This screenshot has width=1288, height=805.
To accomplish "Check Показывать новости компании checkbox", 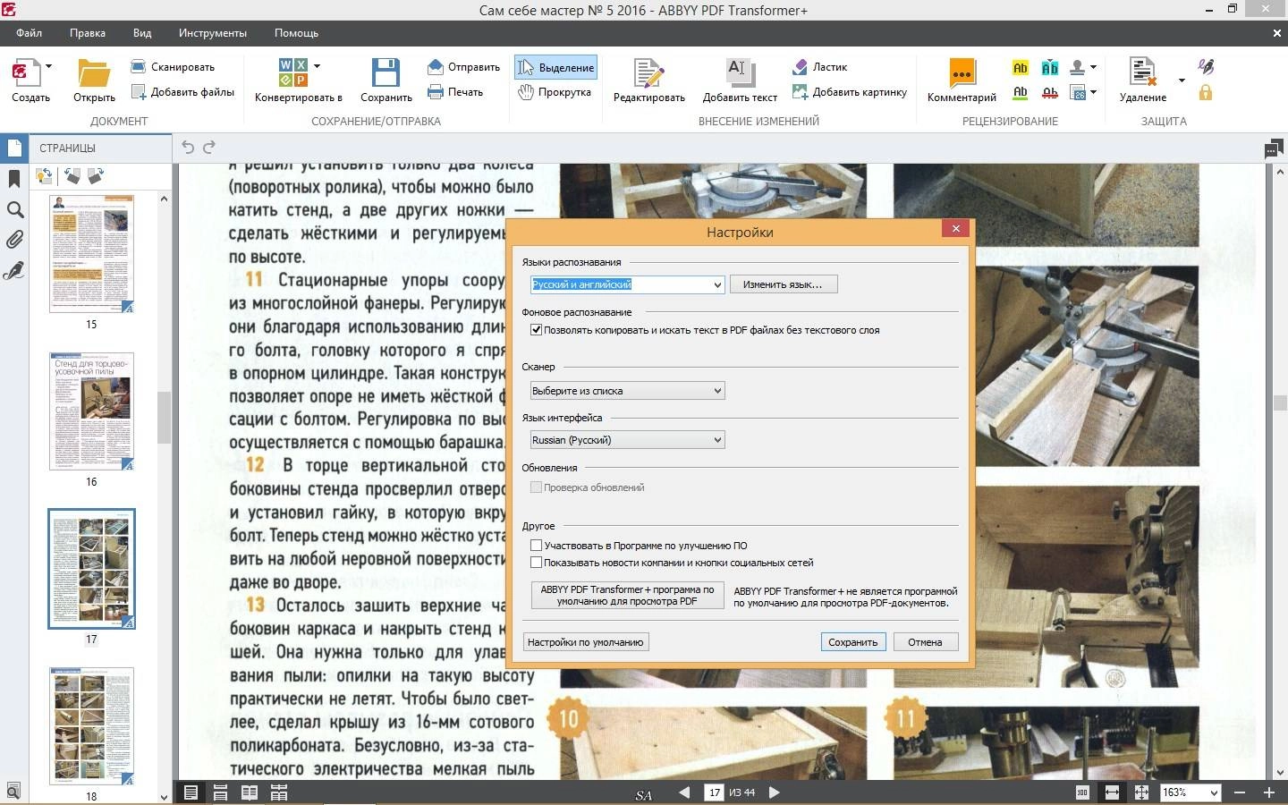I will pos(537,563).
